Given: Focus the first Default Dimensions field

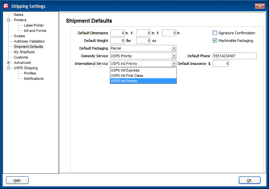Looking at the screenshot, I should click(x=117, y=33).
